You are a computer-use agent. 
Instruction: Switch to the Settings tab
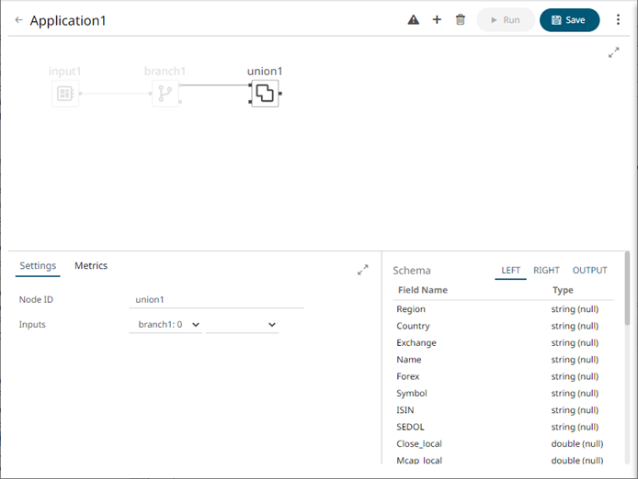(x=38, y=266)
